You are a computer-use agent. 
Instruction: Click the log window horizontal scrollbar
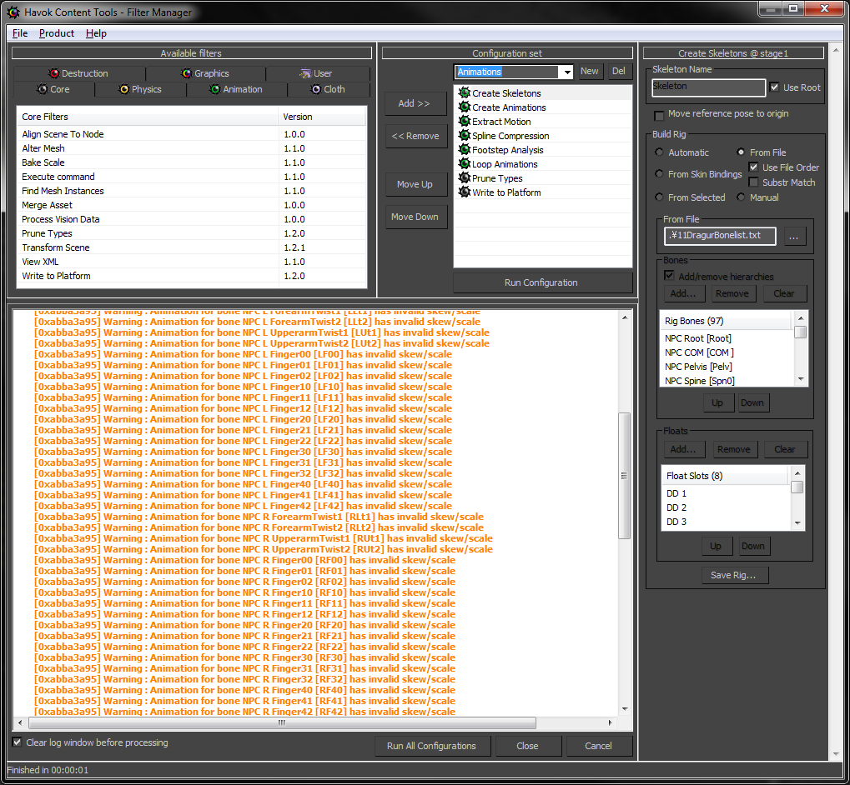point(282,722)
